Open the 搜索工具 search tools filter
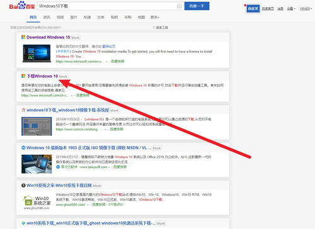 (x=160, y=28)
